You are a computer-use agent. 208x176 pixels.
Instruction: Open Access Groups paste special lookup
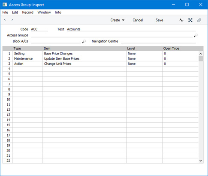[x=196, y=35]
